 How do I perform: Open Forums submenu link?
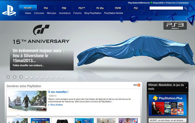(77, 13)
